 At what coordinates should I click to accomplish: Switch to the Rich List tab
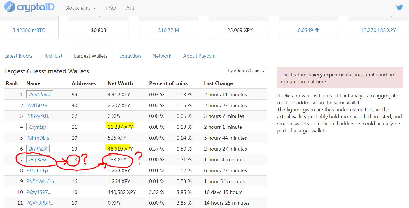[x=53, y=56]
